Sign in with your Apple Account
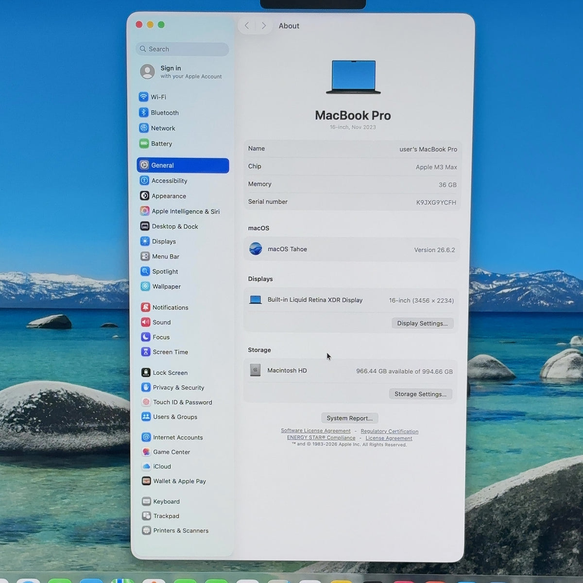Image resolution: width=583 pixels, height=583 pixels. [181, 72]
